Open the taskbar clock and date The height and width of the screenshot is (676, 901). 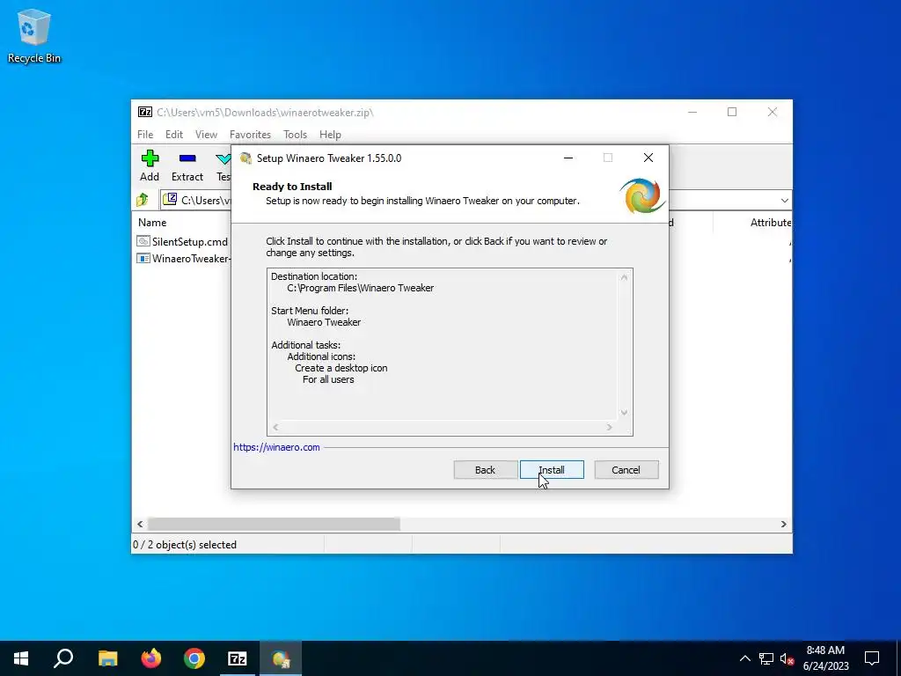[825, 658]
